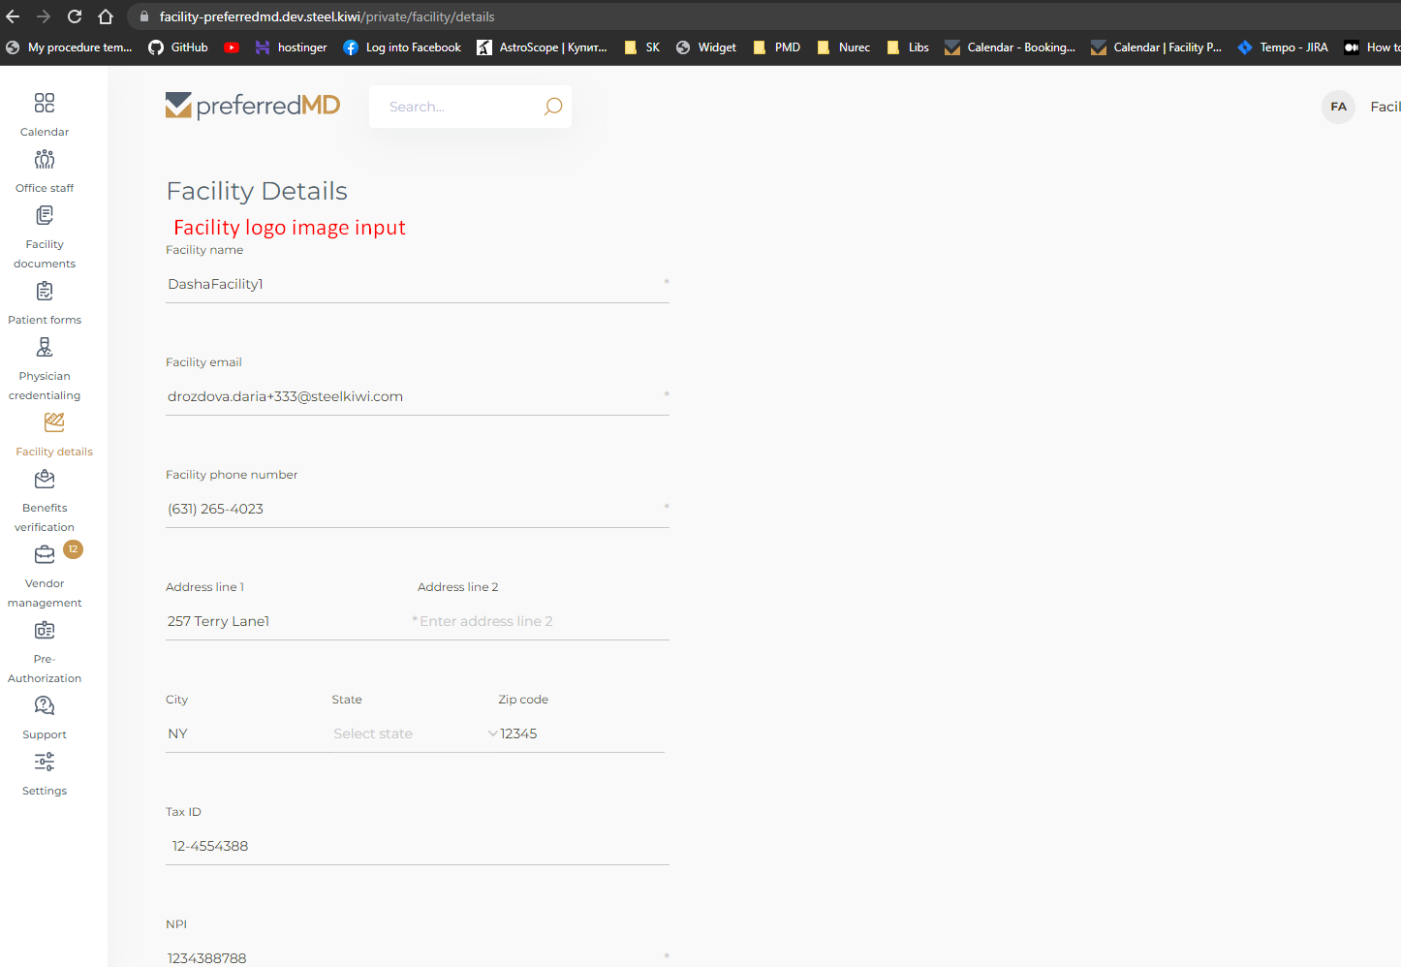The width and height of the screenshot is (1401, 967).
Task: Open Facility documents from sidebar
Action: click(45, 216)
